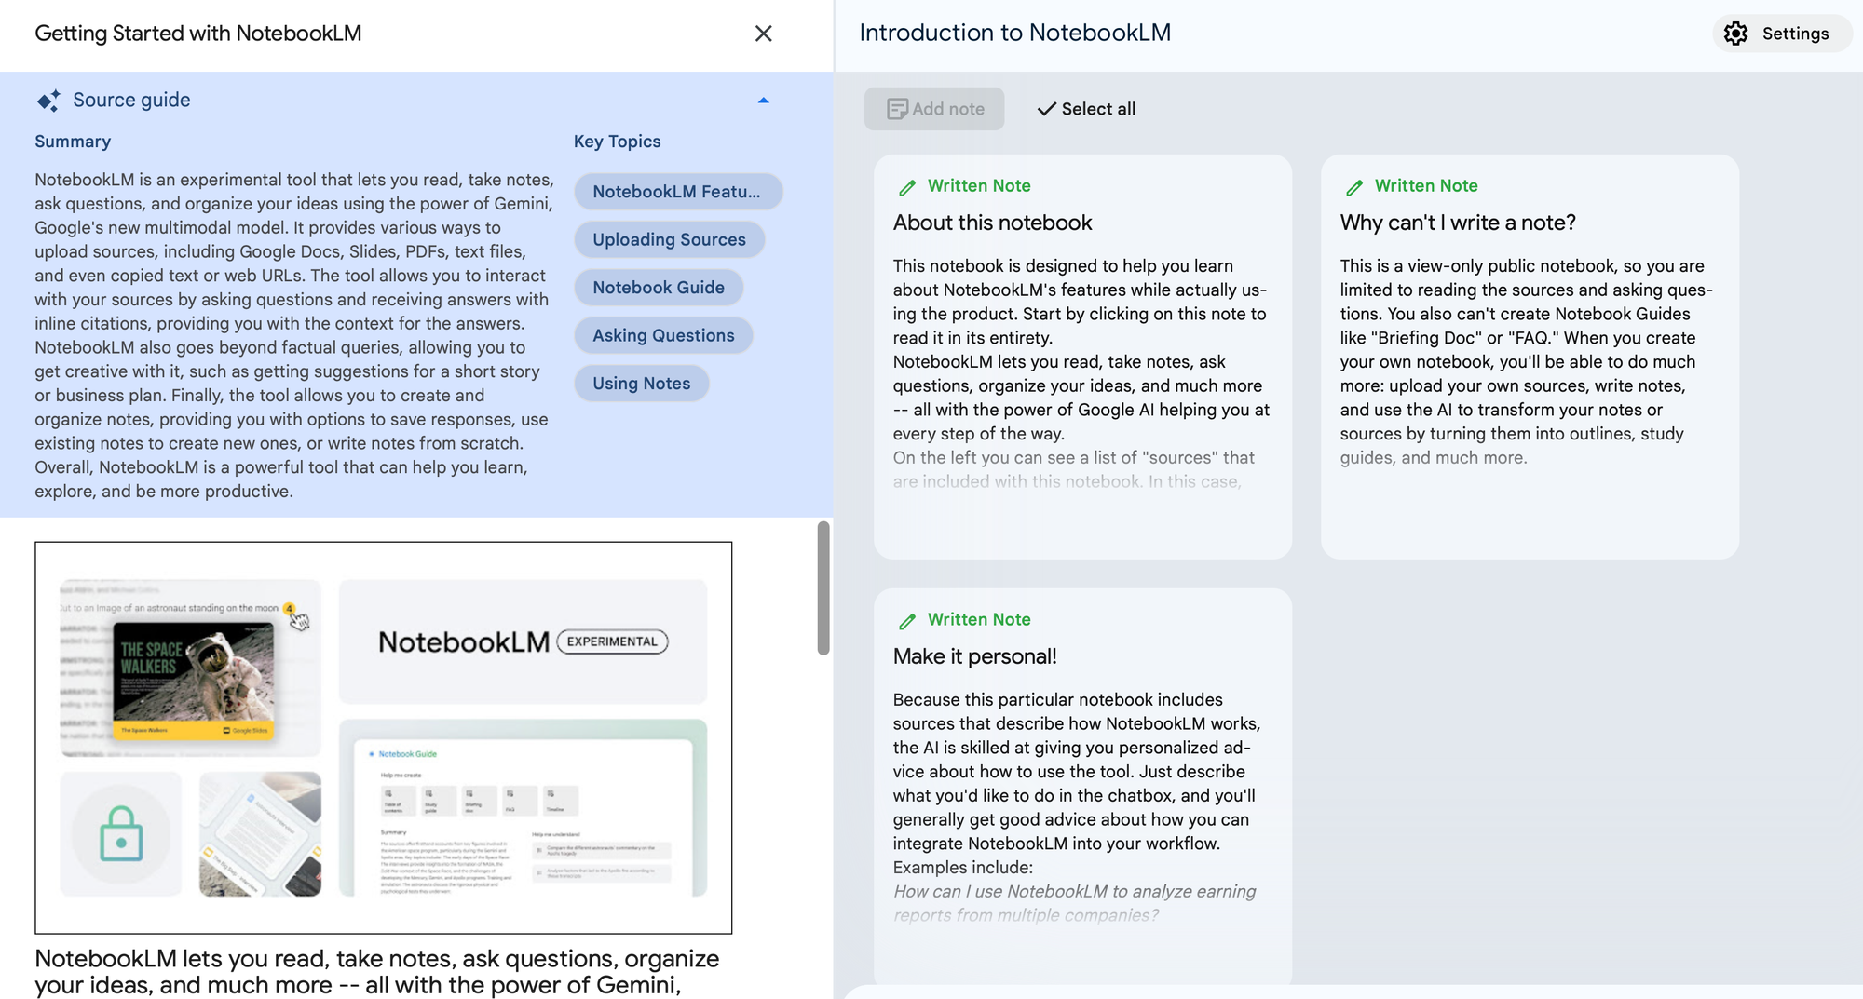Click the Add note icon
1863x999 pixels.
tap(897, 109)
